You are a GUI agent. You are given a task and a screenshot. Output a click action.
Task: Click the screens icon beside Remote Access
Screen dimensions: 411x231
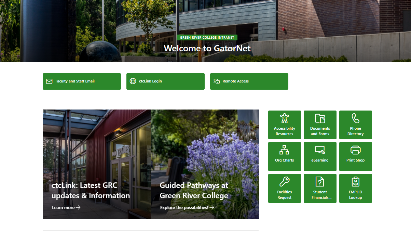[217, 81]
